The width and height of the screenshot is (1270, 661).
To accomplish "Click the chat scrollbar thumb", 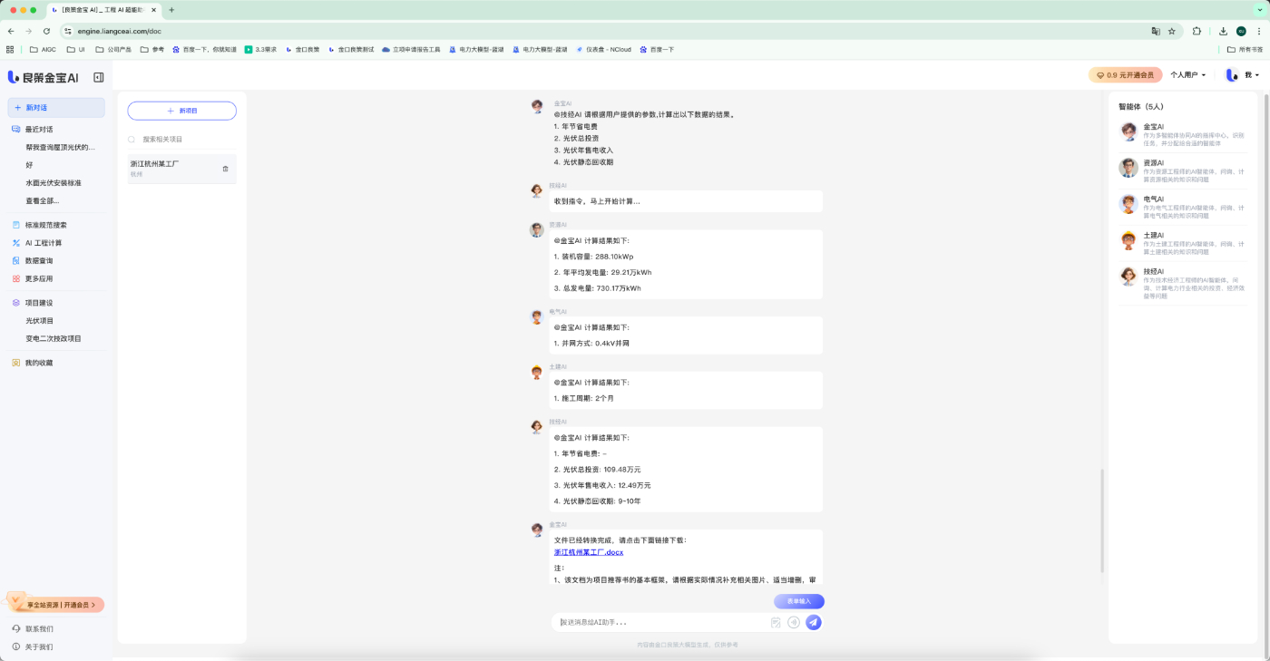I will pyautogui.click(x=1102, y=520).
